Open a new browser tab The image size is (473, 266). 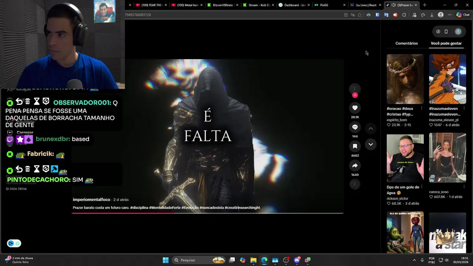[425, 5]
